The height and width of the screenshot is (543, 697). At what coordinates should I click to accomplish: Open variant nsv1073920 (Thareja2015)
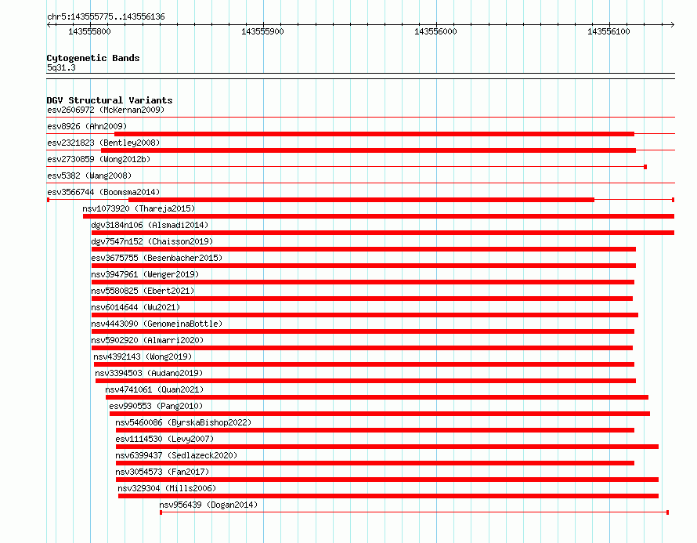pyautogui.click(x=139, y=208)
